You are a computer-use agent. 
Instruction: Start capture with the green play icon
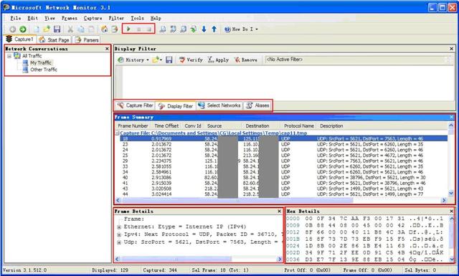tap(128, 29)
